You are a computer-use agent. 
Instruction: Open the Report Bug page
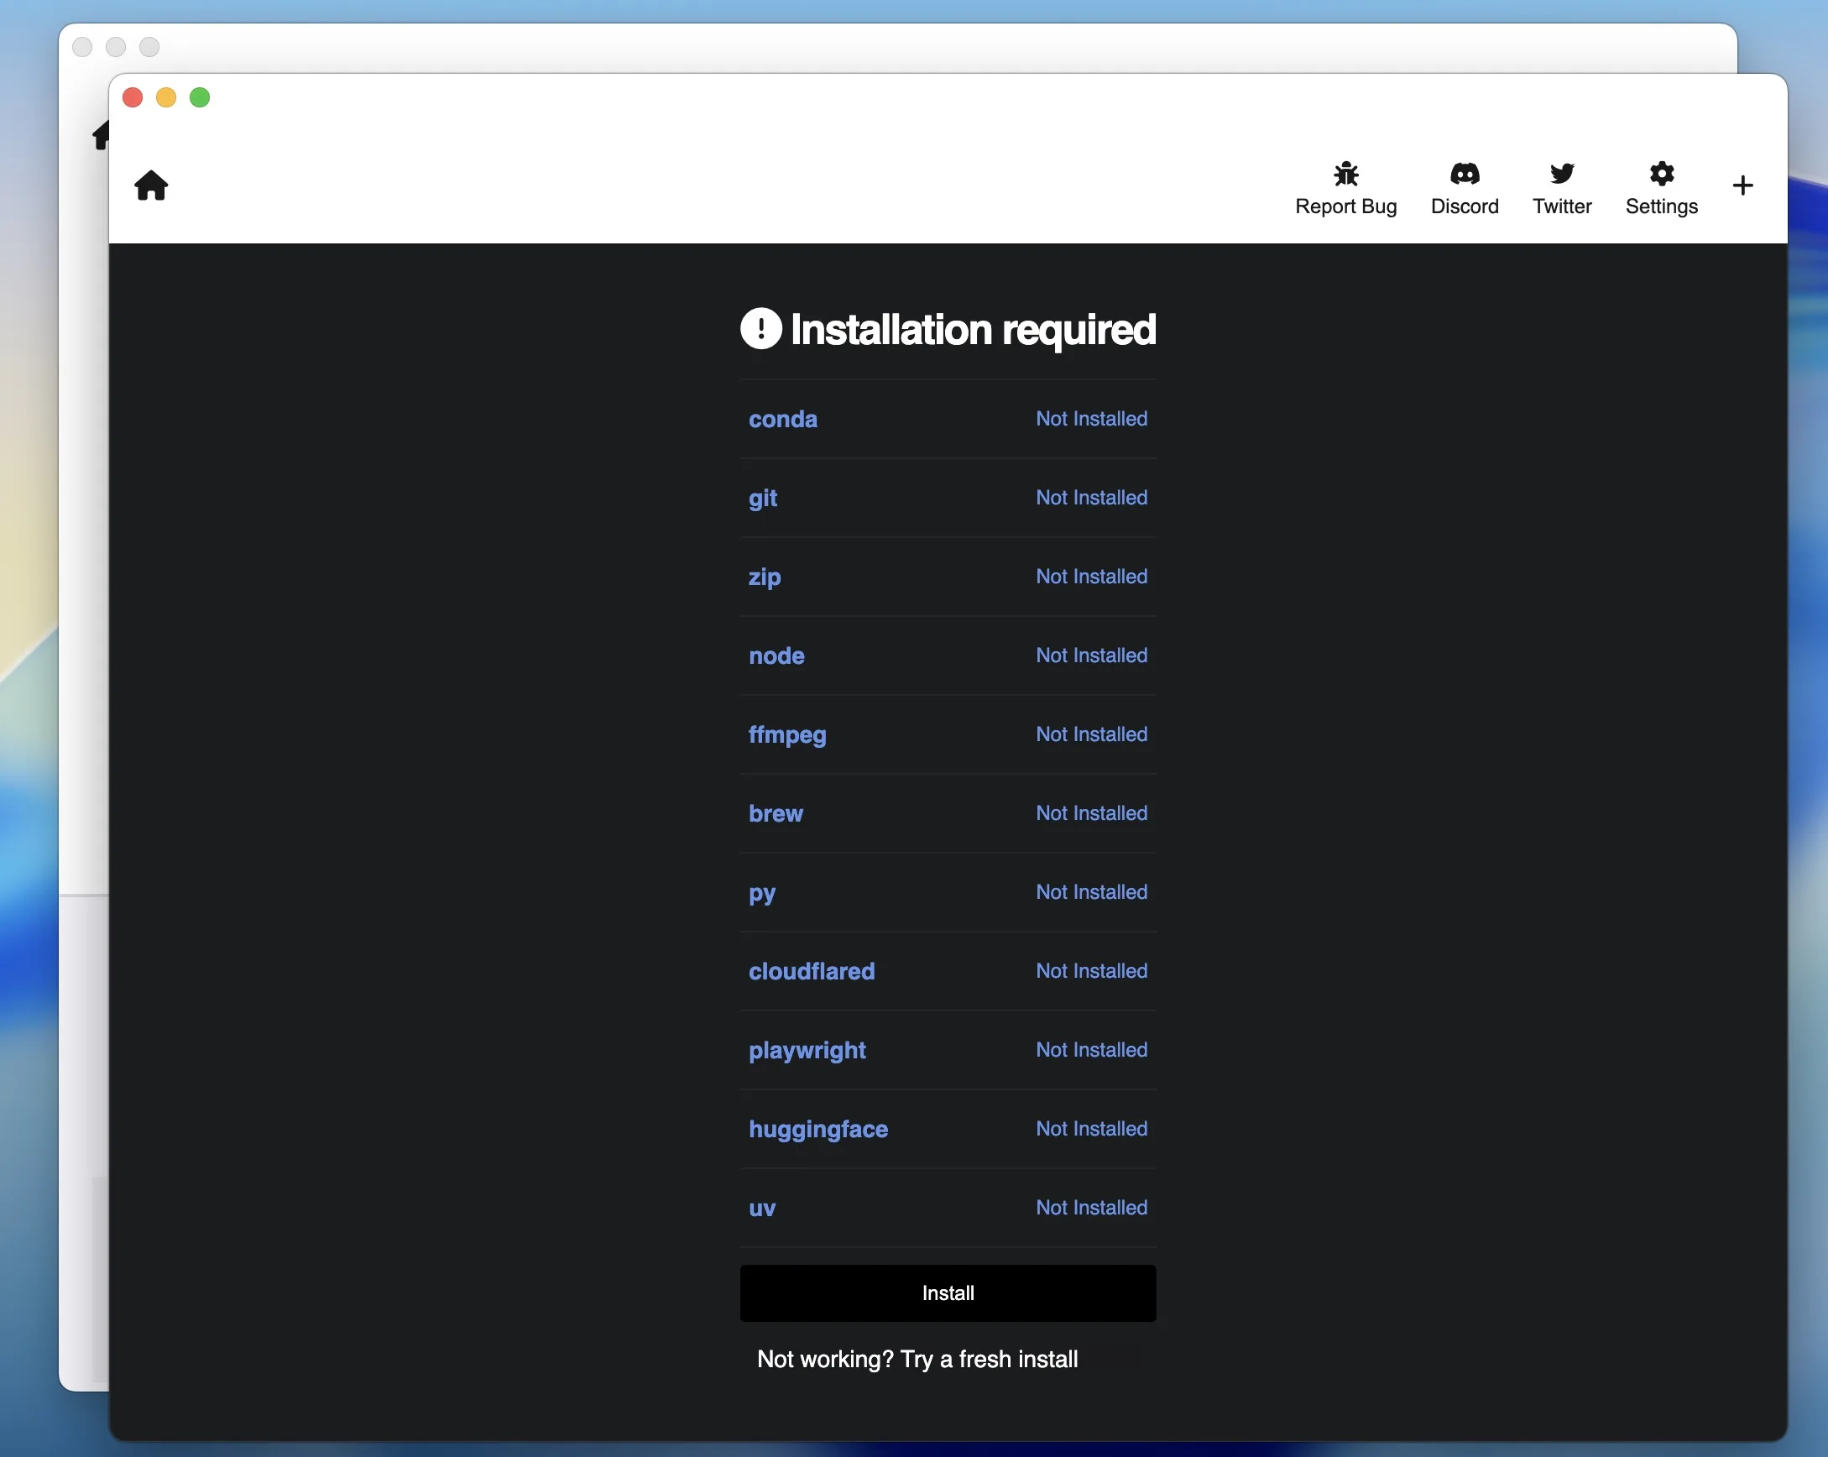pos(1345,186)
